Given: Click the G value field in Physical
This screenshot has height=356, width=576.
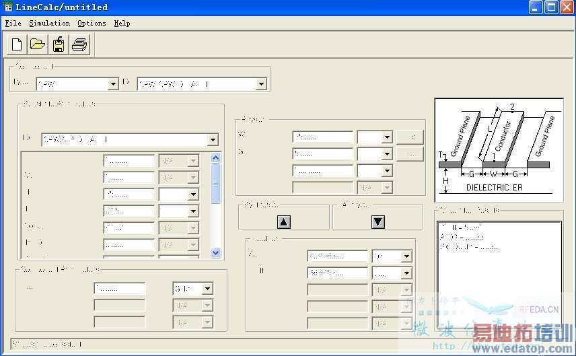Looking at the screenshot, I should click(x=323, y=154).
